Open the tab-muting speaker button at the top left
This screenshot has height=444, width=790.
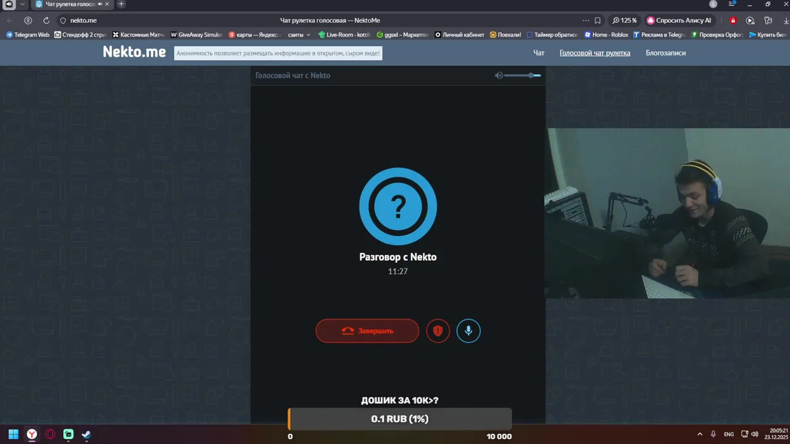pos(9,4)
